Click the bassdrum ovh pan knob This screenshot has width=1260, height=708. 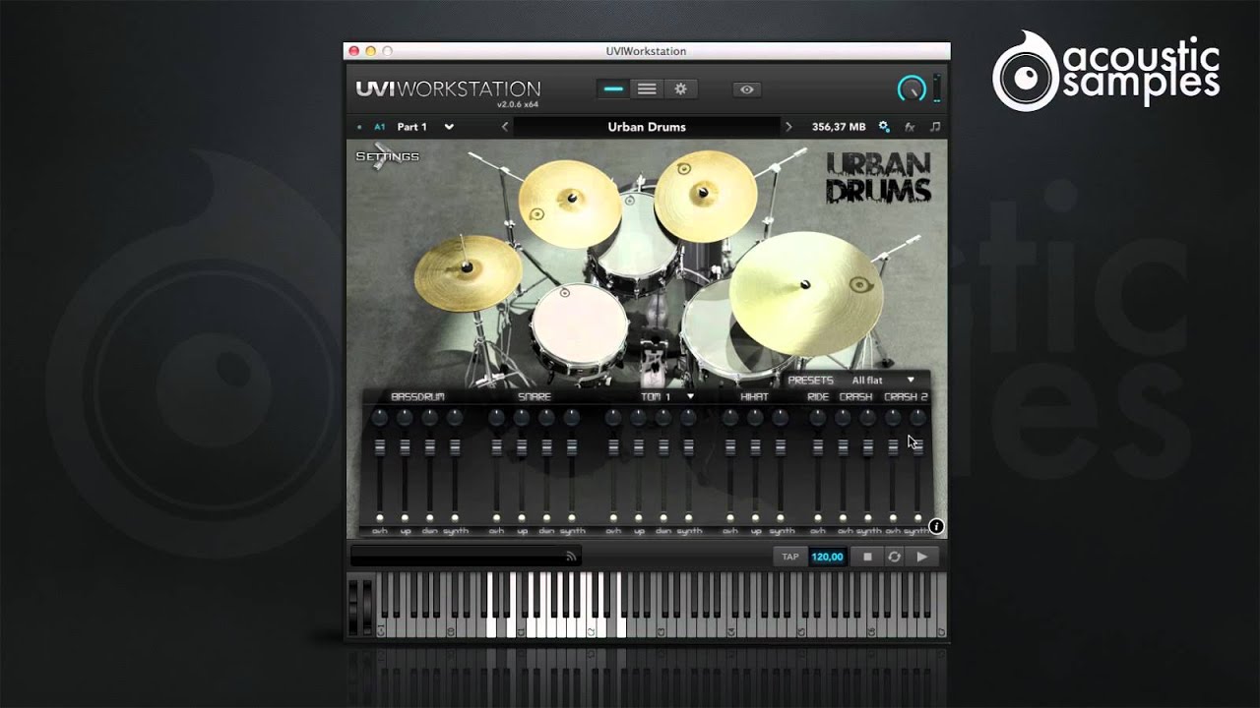coord(379,418)
